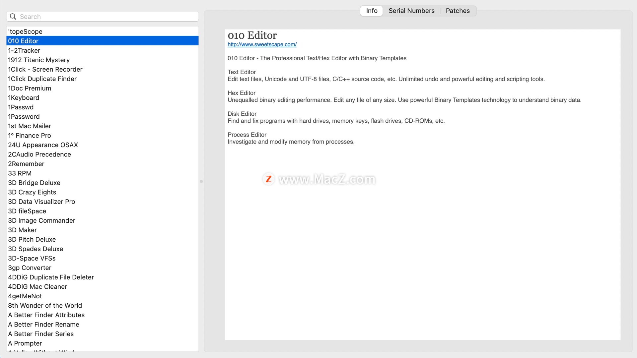
Task: Choose 3D Spades Deluxe
Action: click(x=103, y=249)
